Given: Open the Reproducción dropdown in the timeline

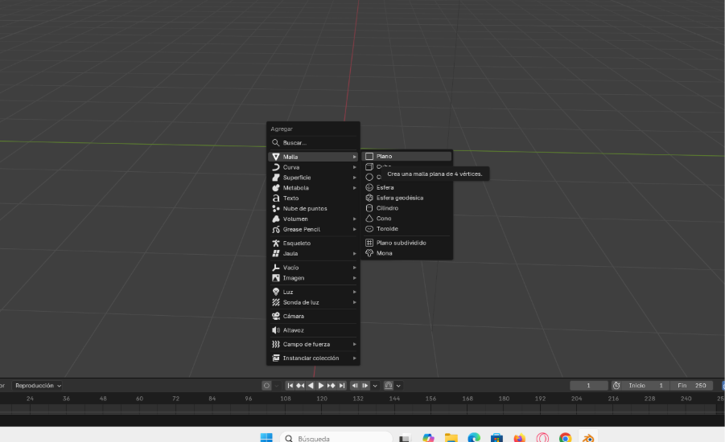Looking at the screenshot, I should coord(37,386).
